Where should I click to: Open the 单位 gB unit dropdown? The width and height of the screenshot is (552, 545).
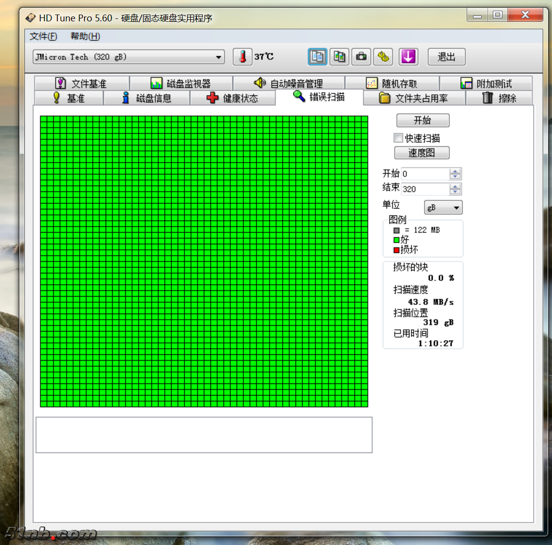tap(443, 208)
